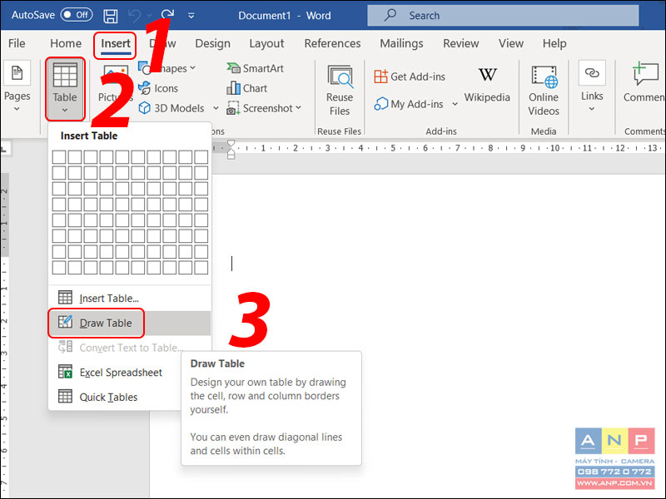Click the Reuse Files button

pyautogui.click(x=340, y=91)
